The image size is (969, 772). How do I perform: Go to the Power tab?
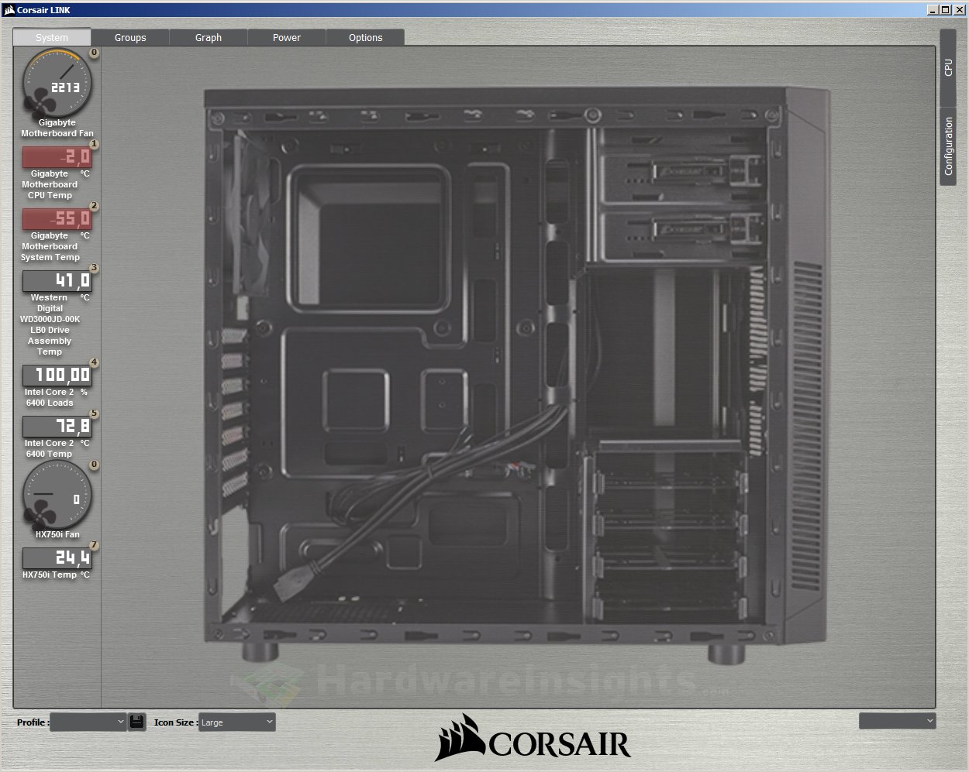point(287,37)
